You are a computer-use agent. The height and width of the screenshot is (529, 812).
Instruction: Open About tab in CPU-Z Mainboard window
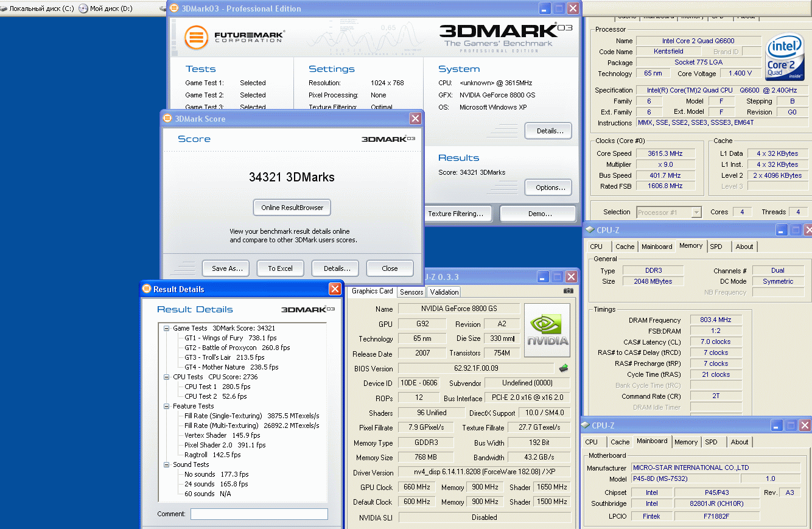[x=740, y=442]
